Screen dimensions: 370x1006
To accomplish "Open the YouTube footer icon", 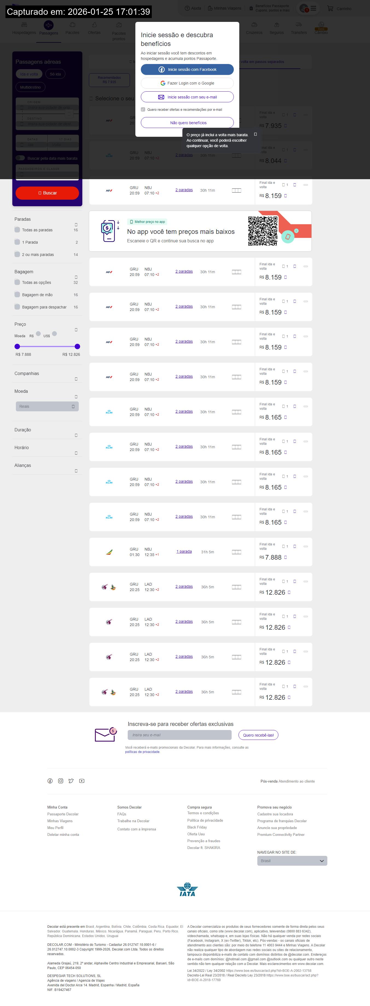I will point(81,781).
